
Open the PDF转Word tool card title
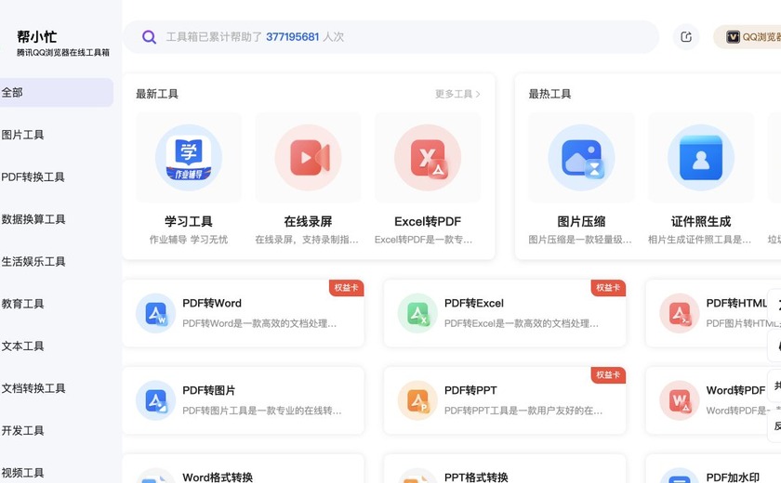tap(212, 304)
